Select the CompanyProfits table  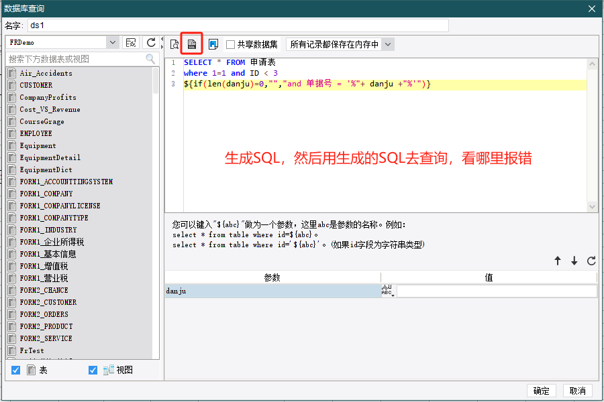tap(48, 97)
